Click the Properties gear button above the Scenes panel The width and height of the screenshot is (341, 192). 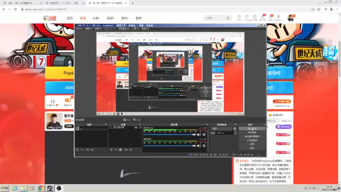point(127,120)
